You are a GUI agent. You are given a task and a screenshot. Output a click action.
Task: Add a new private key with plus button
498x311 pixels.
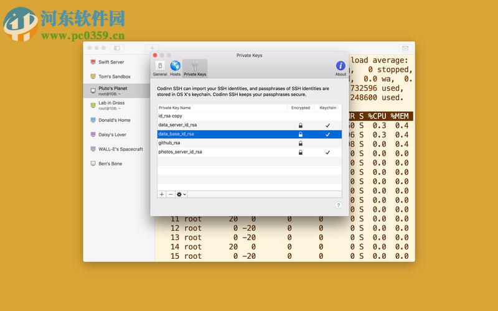(162, 194)
